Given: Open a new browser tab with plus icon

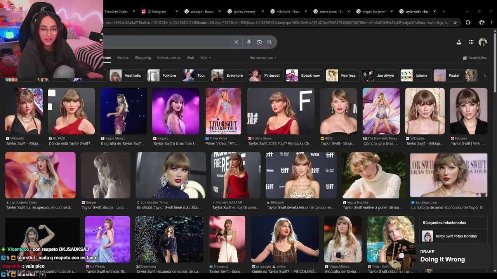Looking at the screenshot, I should pos(444,12).
